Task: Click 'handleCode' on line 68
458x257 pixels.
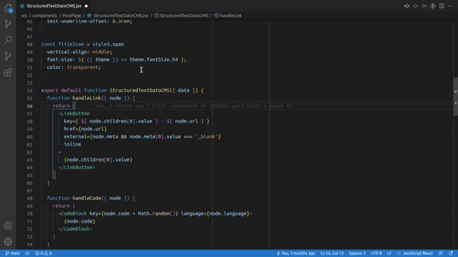Action: coord(87,198)
